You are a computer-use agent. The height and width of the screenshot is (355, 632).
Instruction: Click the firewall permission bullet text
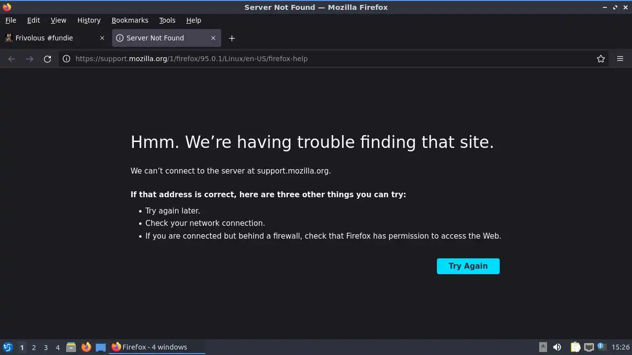click(323, 236)
